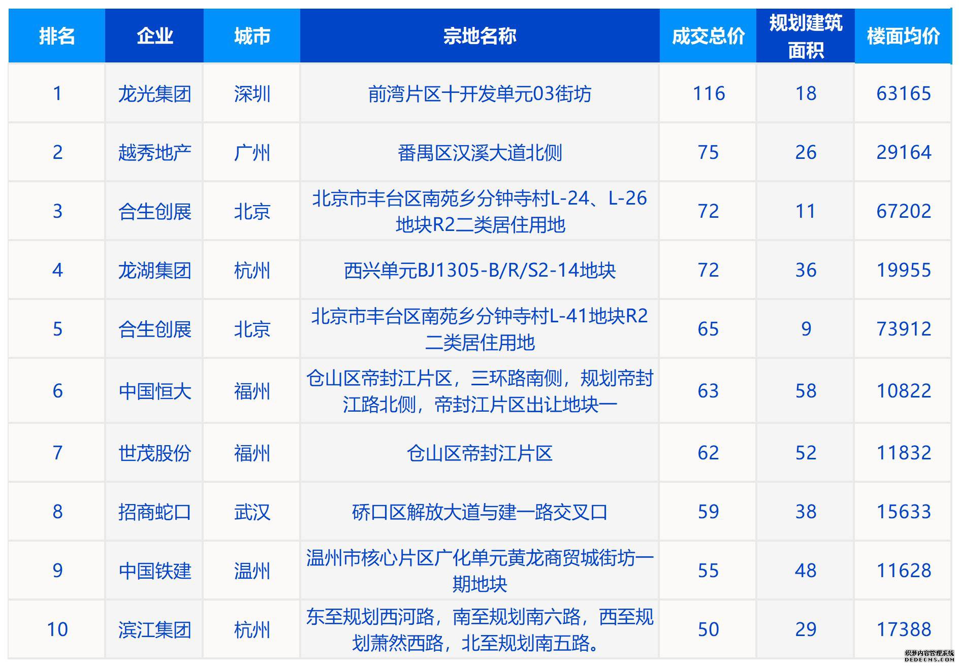
Task: Click 仓山区帝封江片区 land name in row 7
Action: click(x=479, y=453)
